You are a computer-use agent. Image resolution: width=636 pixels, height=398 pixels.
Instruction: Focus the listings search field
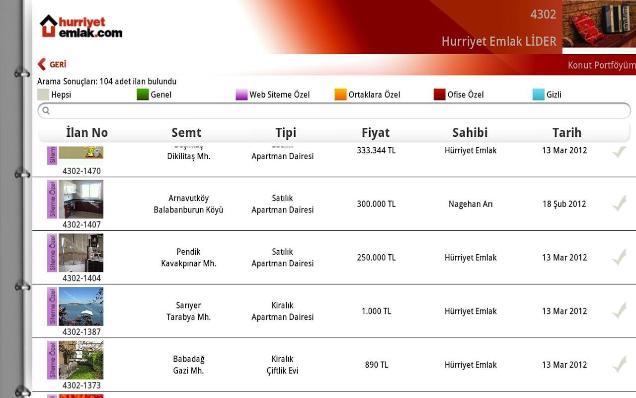click(334, 110)
